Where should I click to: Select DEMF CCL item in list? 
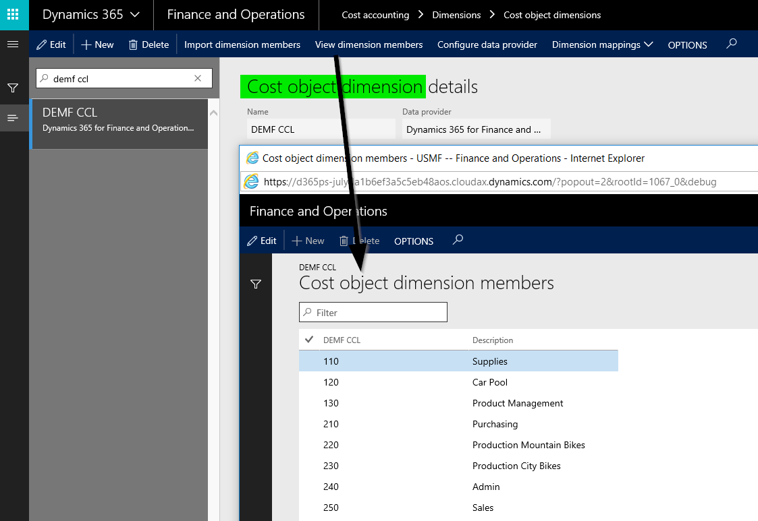[x=119, y=120]
